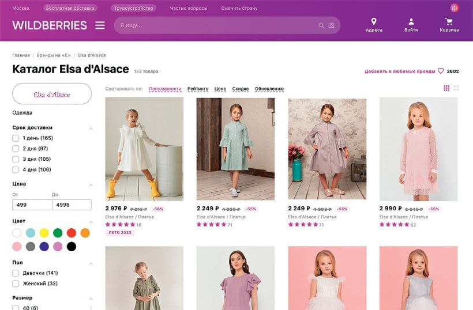Open the woman's purple blouse product
The image size is (473, 310).
click(235, 278)
